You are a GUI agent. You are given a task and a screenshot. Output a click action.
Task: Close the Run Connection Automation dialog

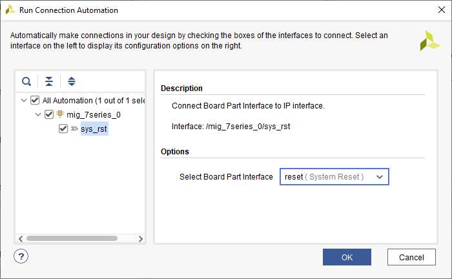(441, 10)
